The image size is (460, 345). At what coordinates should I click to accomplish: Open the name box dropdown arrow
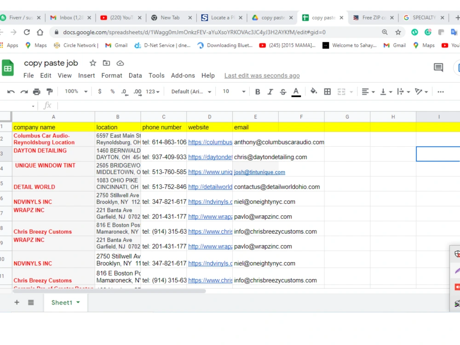tap(33, 106)
